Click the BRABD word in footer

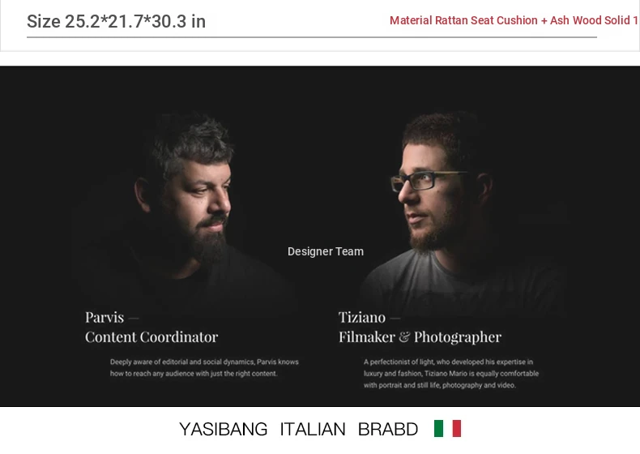click(388, 430)
